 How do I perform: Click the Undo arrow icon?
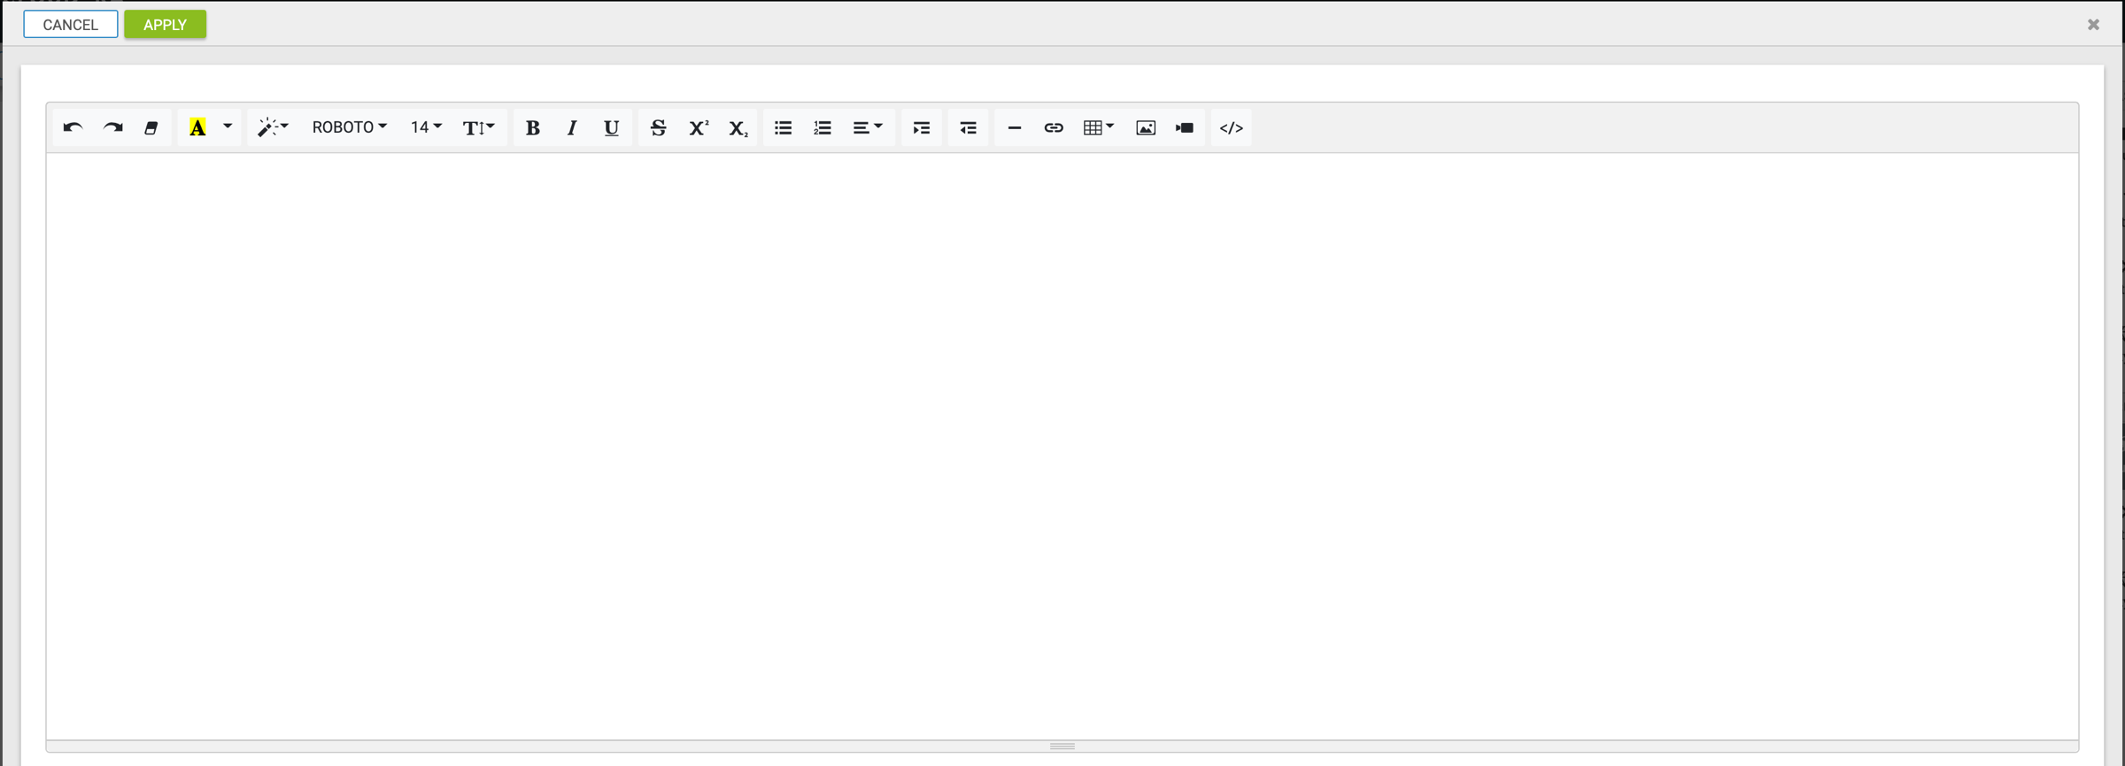73,127
